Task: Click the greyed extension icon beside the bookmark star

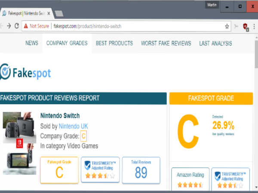Action: point(236,26)
